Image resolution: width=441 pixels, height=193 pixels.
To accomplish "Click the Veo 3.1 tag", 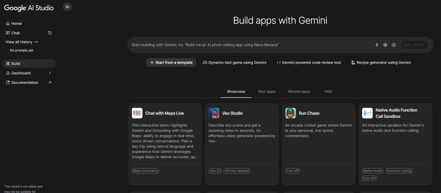I will (215, 171).
